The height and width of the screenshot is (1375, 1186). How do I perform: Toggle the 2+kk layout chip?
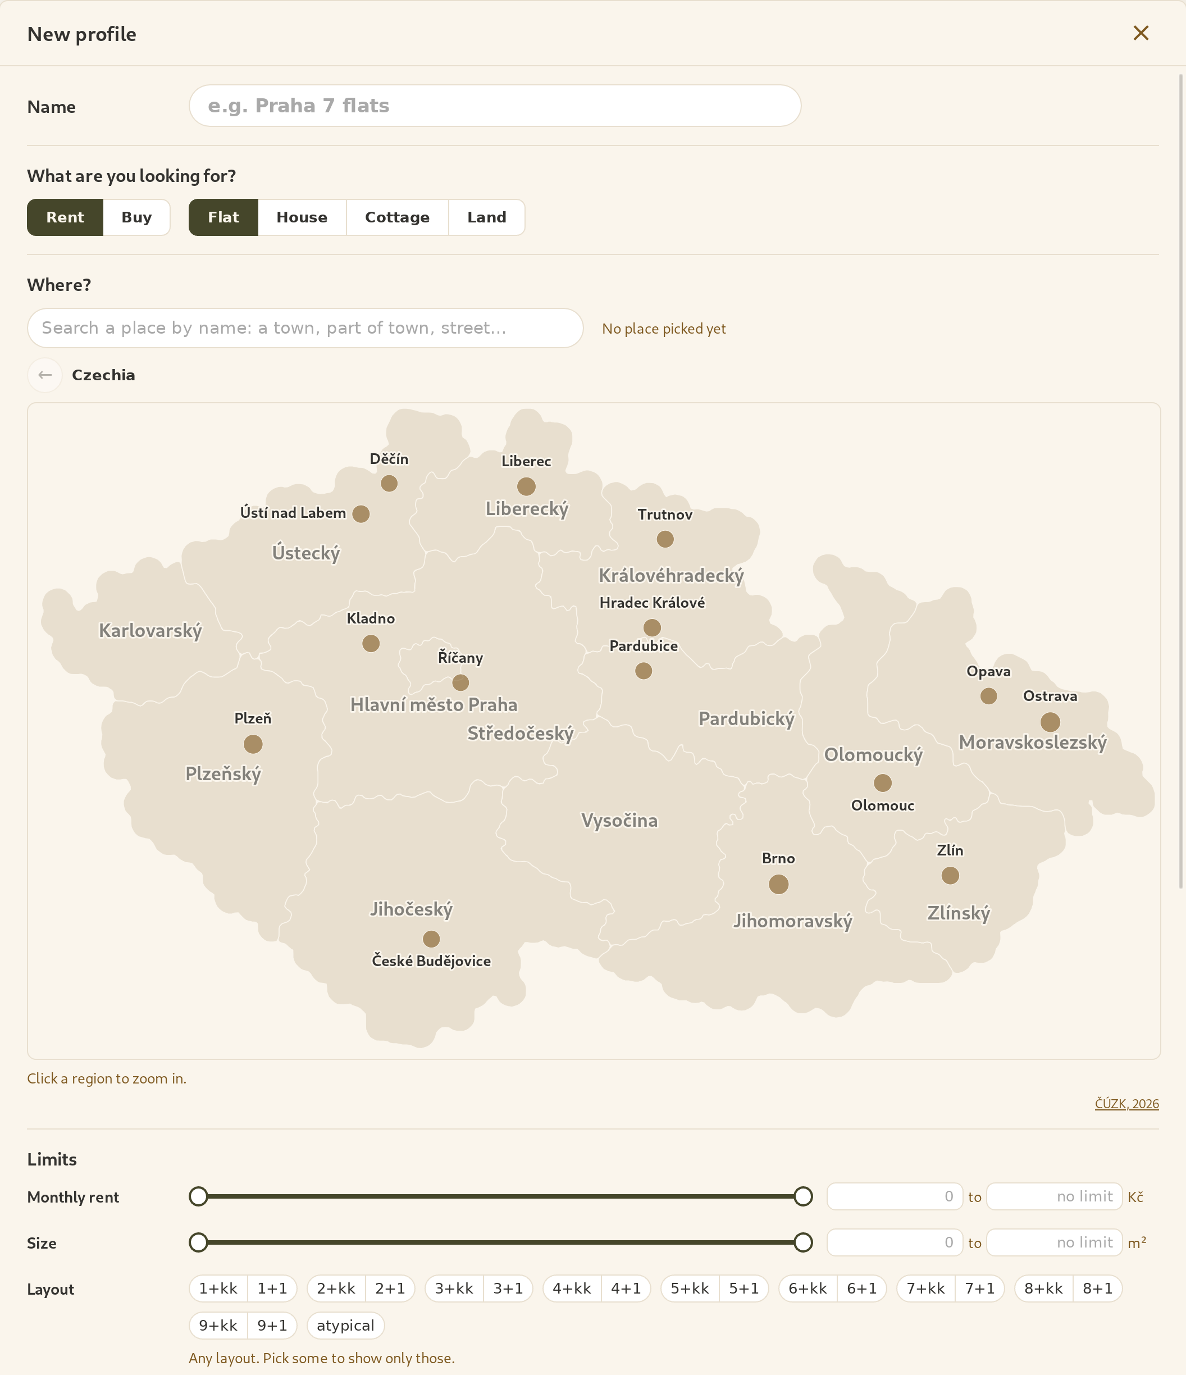[x=336, y=1288]
